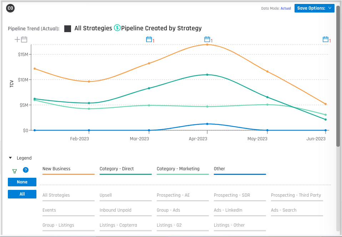Toggle the New Business legend series
Image resolution: width=342 pixels, height=237 pixels.
pos(69,170)
